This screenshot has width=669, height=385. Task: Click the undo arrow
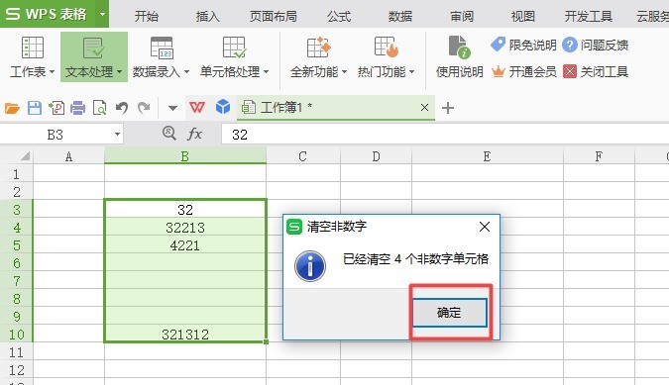click(122, 108)
